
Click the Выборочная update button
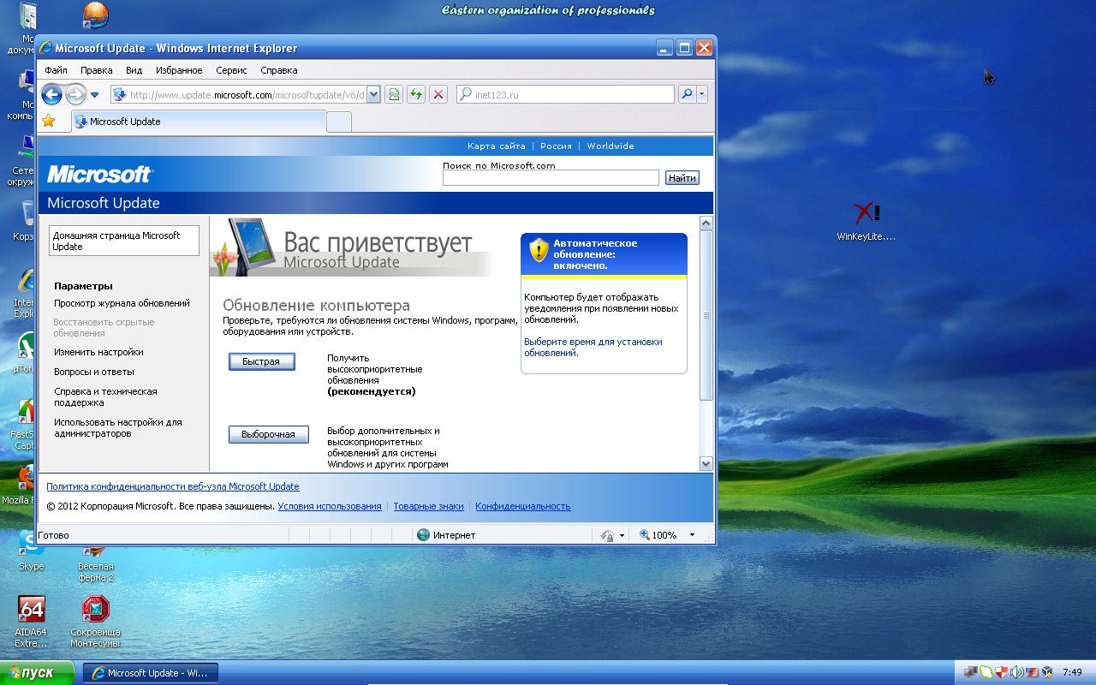pos(268,434)
